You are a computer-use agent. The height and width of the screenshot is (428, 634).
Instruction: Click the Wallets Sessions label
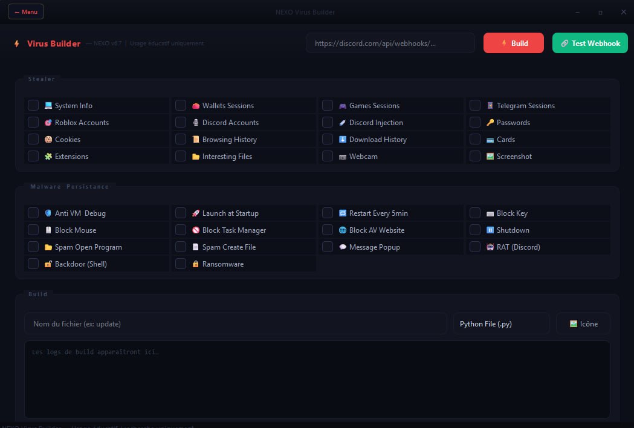[x=228, y=106]
